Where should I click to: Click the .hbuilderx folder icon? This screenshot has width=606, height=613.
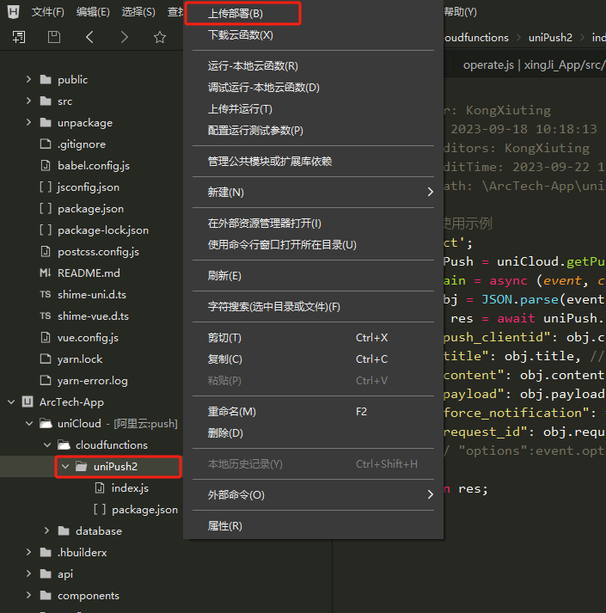tap(46, 553)
